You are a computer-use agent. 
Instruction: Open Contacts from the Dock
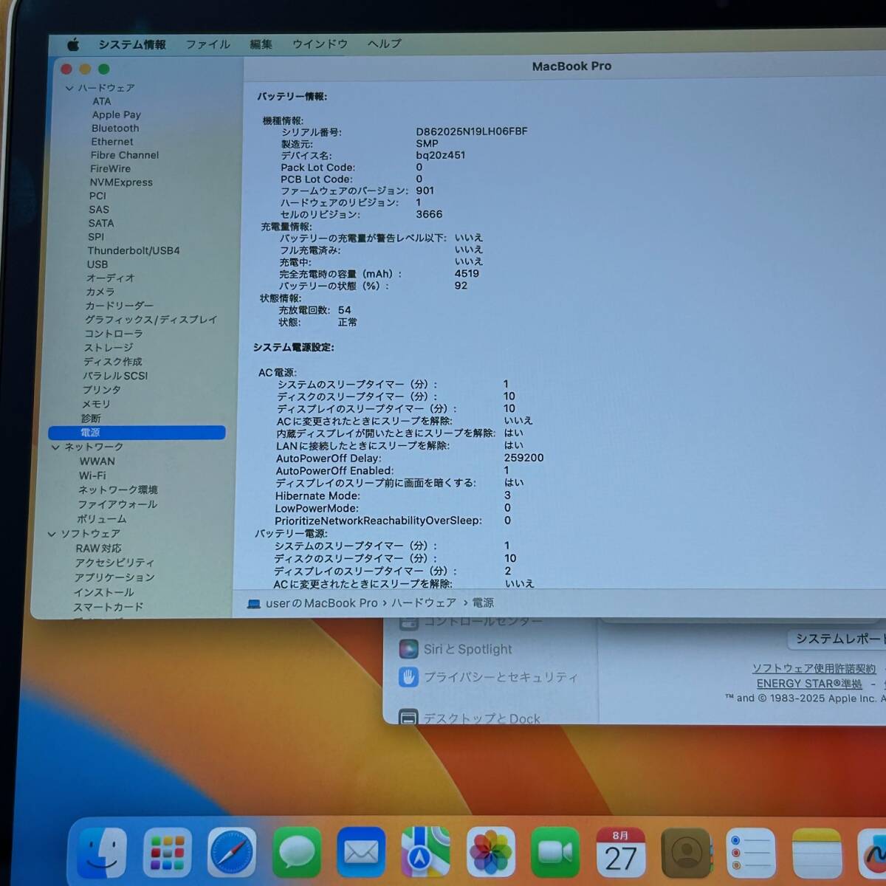point(686,853)
